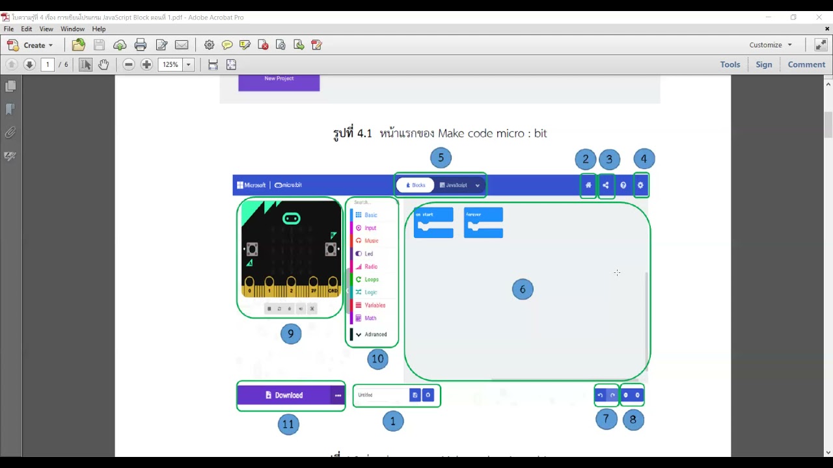
Task: Open the Sign pane
Action: point(764,64)
